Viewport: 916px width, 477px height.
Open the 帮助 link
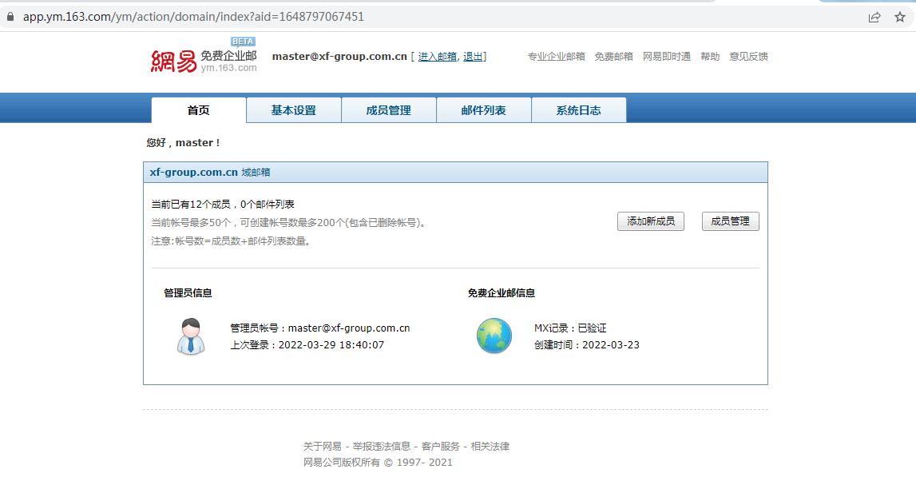pos(710,56)
